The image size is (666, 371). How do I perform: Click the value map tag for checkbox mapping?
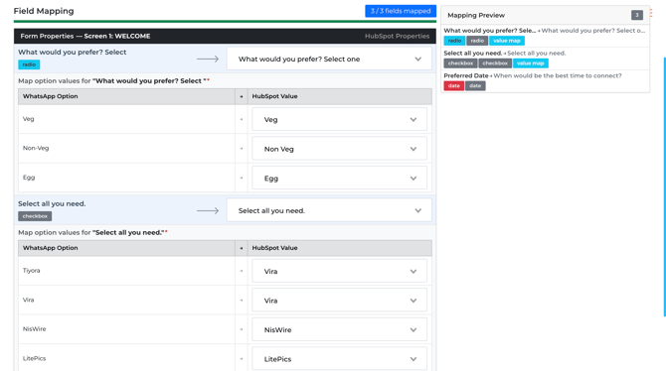click(x=530, y=63)
